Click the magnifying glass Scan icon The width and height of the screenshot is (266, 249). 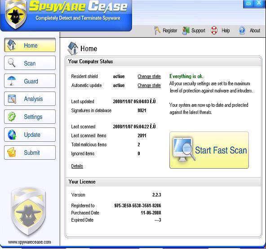point(12,63)
